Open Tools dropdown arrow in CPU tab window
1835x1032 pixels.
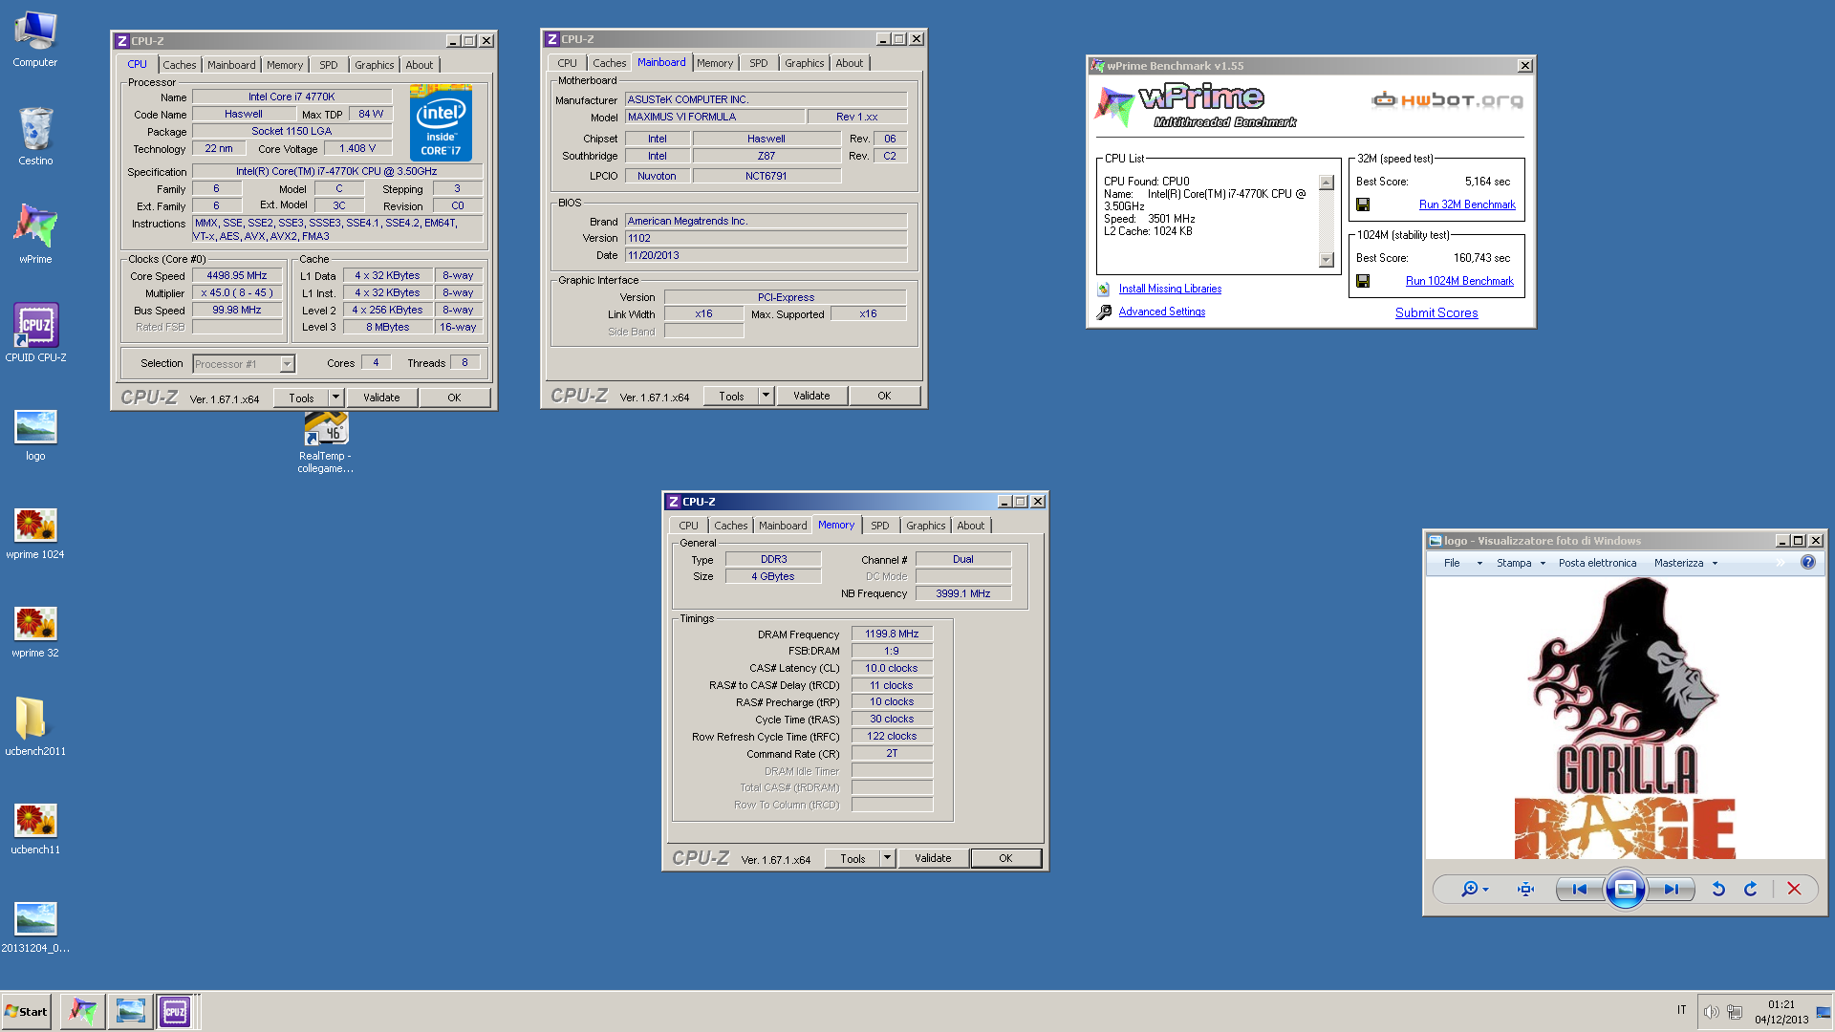[x=335, y=398]
